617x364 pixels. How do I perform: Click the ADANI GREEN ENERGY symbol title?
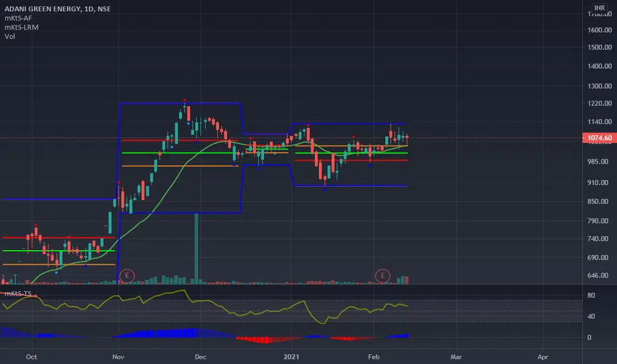pos(58,9)
